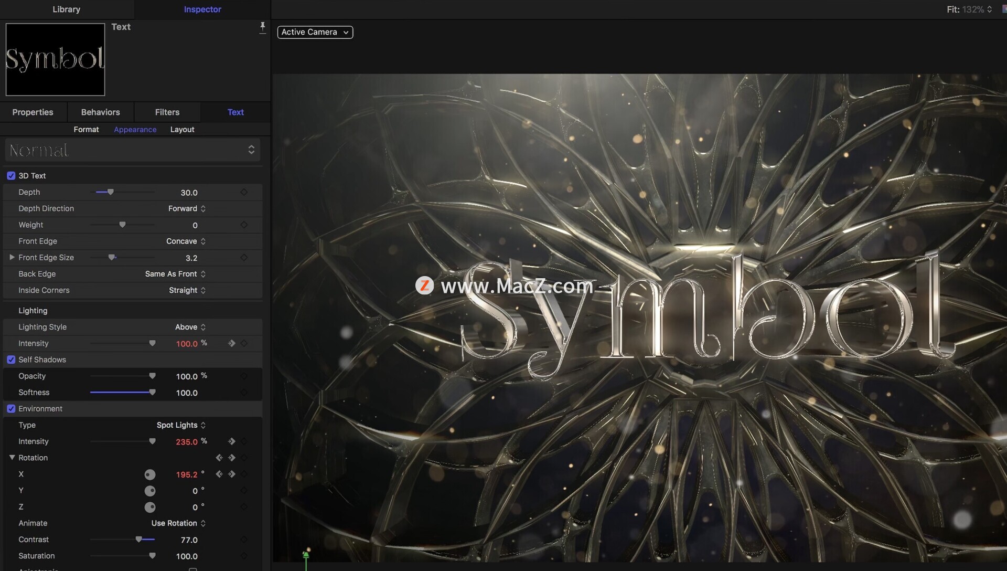Image resolution: width=1007 pixels, height=571 pixels.
Task: Collapse the Rotation disclosure triangle
Action: [x=12, y=458]
